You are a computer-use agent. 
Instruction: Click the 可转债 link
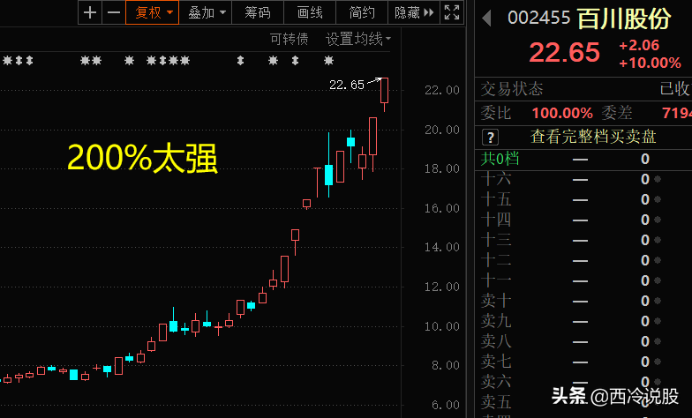[290, 39]
